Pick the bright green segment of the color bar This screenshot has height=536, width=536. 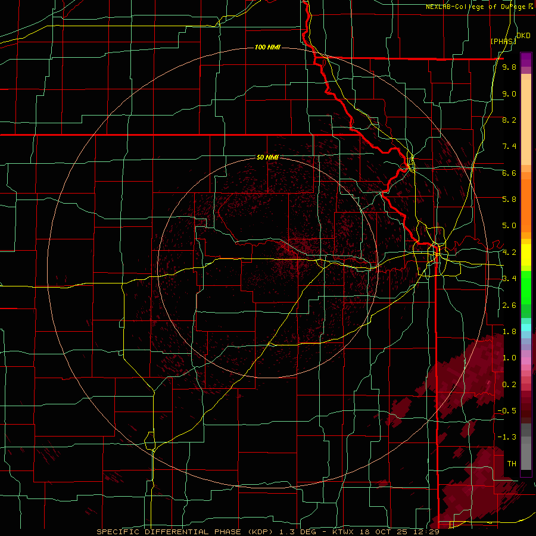coord(526,288)
